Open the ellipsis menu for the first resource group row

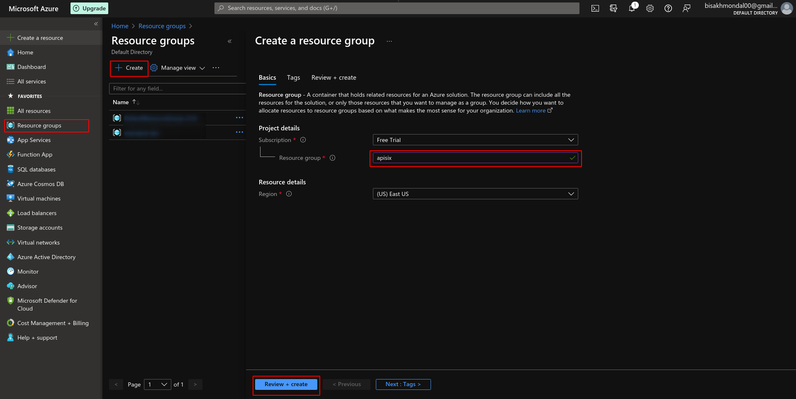[239, 118]
